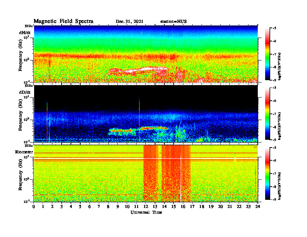Click the Riometer panel color bar
This screenshot has width=307, height=237.
coord(267,173)
